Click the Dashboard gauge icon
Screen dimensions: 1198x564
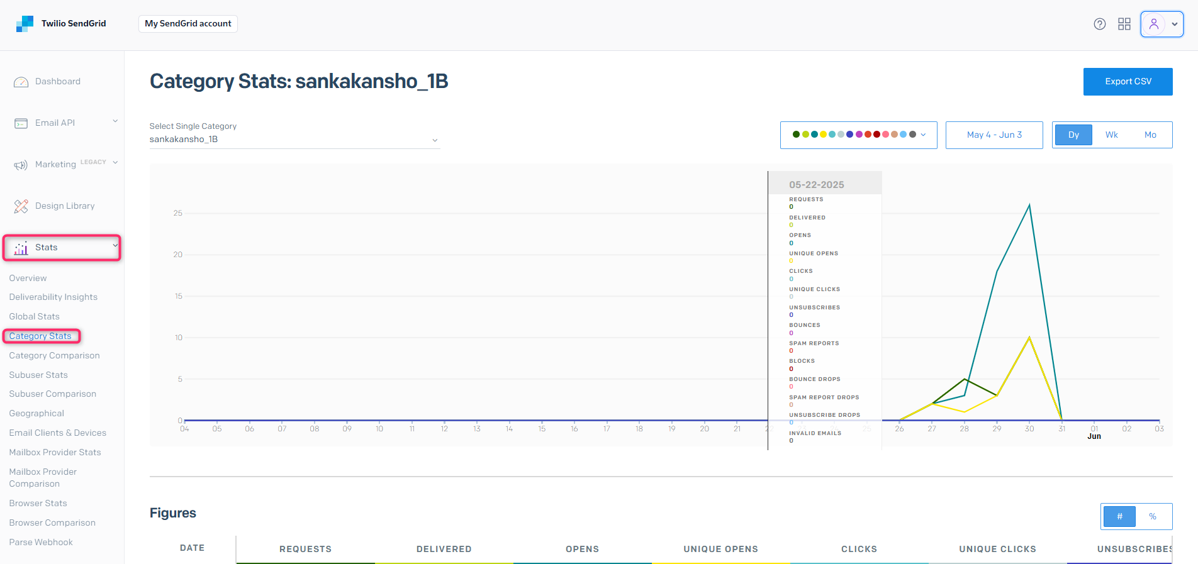point(21,82)
